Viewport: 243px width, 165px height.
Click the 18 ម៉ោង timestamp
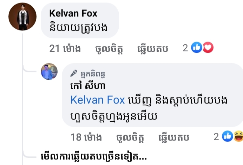pos(86,137)
